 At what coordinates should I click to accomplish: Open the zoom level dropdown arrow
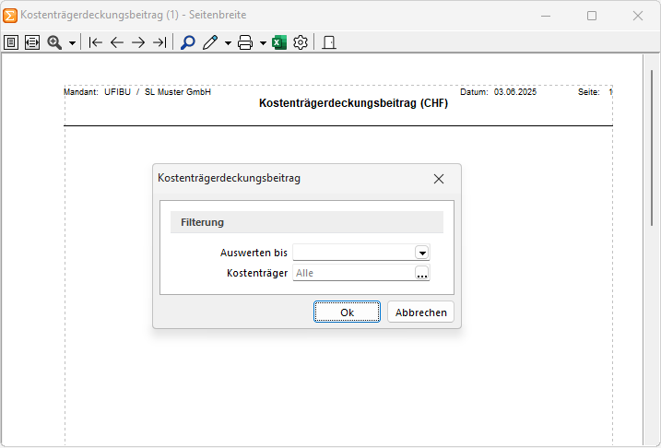[x=72, y=43]
